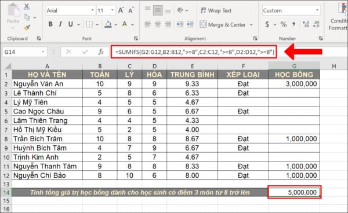Increase font size with large A
Screen dimensions: 348x213
(121, 10)
